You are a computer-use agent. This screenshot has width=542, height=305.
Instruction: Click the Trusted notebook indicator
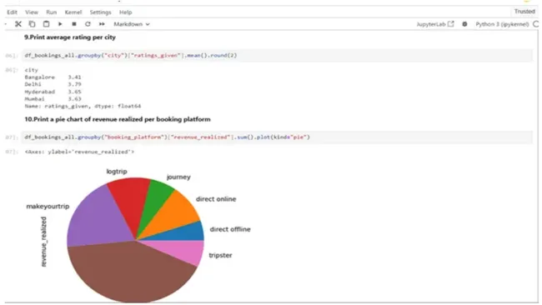524,12
